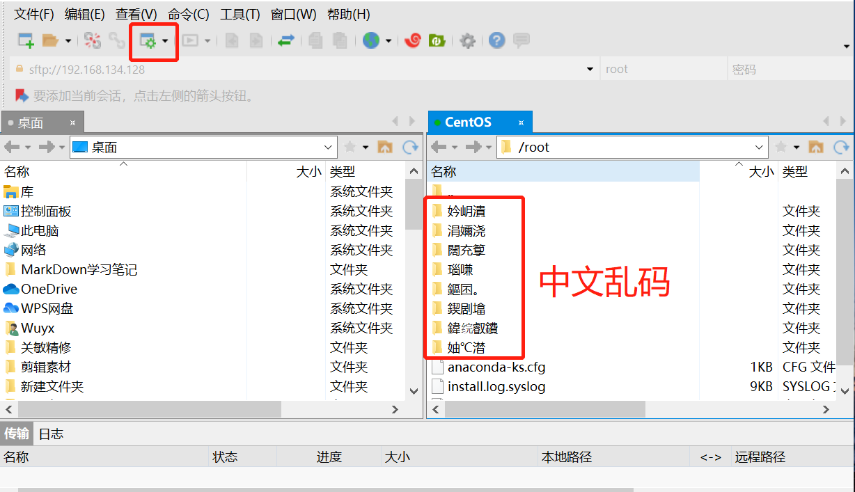
Task: Select the 传输 transfer tab
Action: coord(17,434)
